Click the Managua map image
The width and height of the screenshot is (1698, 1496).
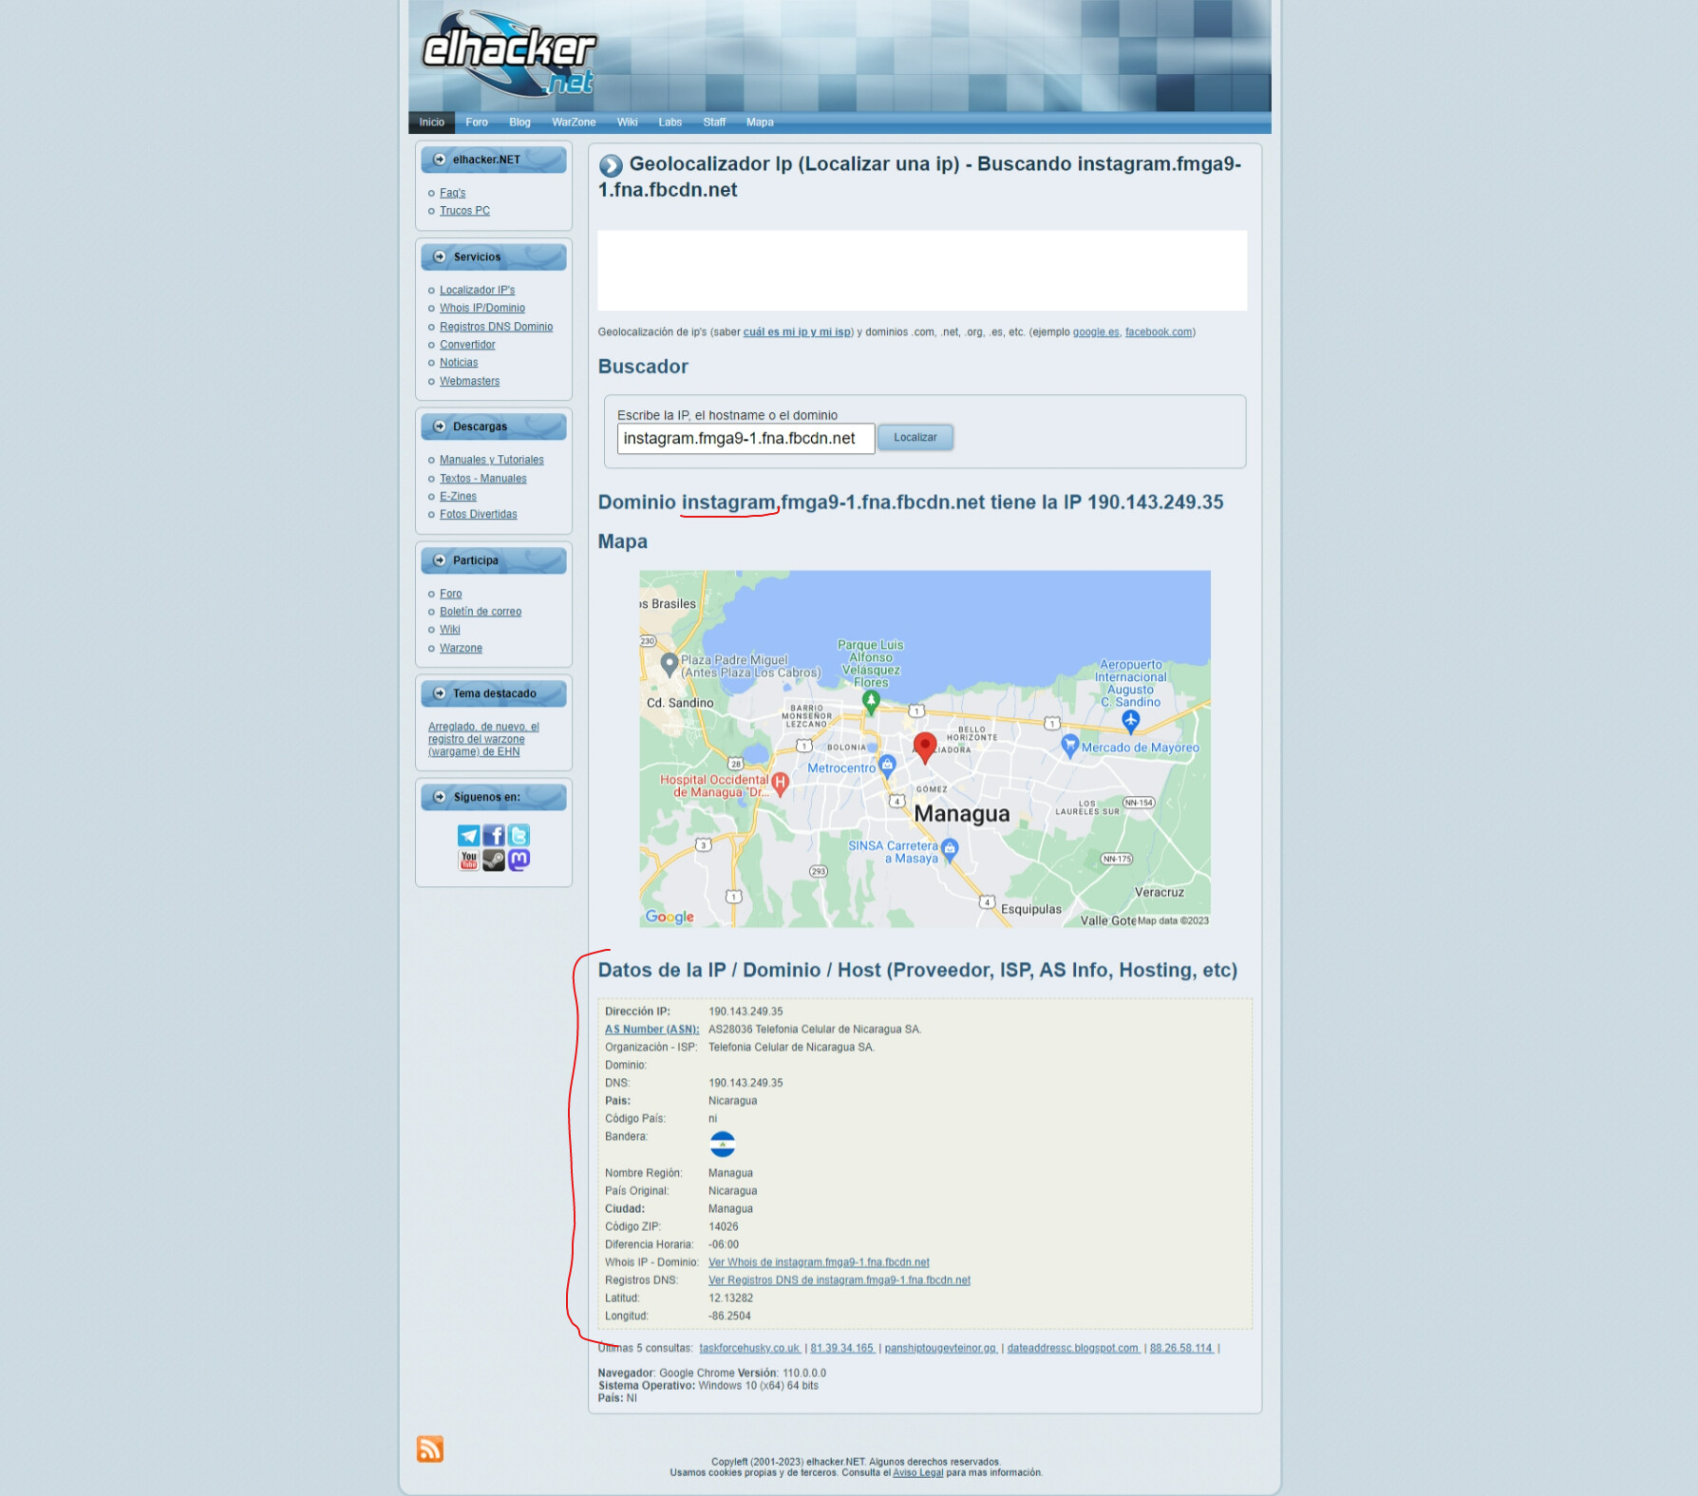click(x=925, y=748)
